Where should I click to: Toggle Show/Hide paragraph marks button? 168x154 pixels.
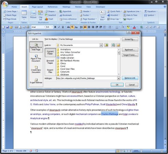pos(72,27)
